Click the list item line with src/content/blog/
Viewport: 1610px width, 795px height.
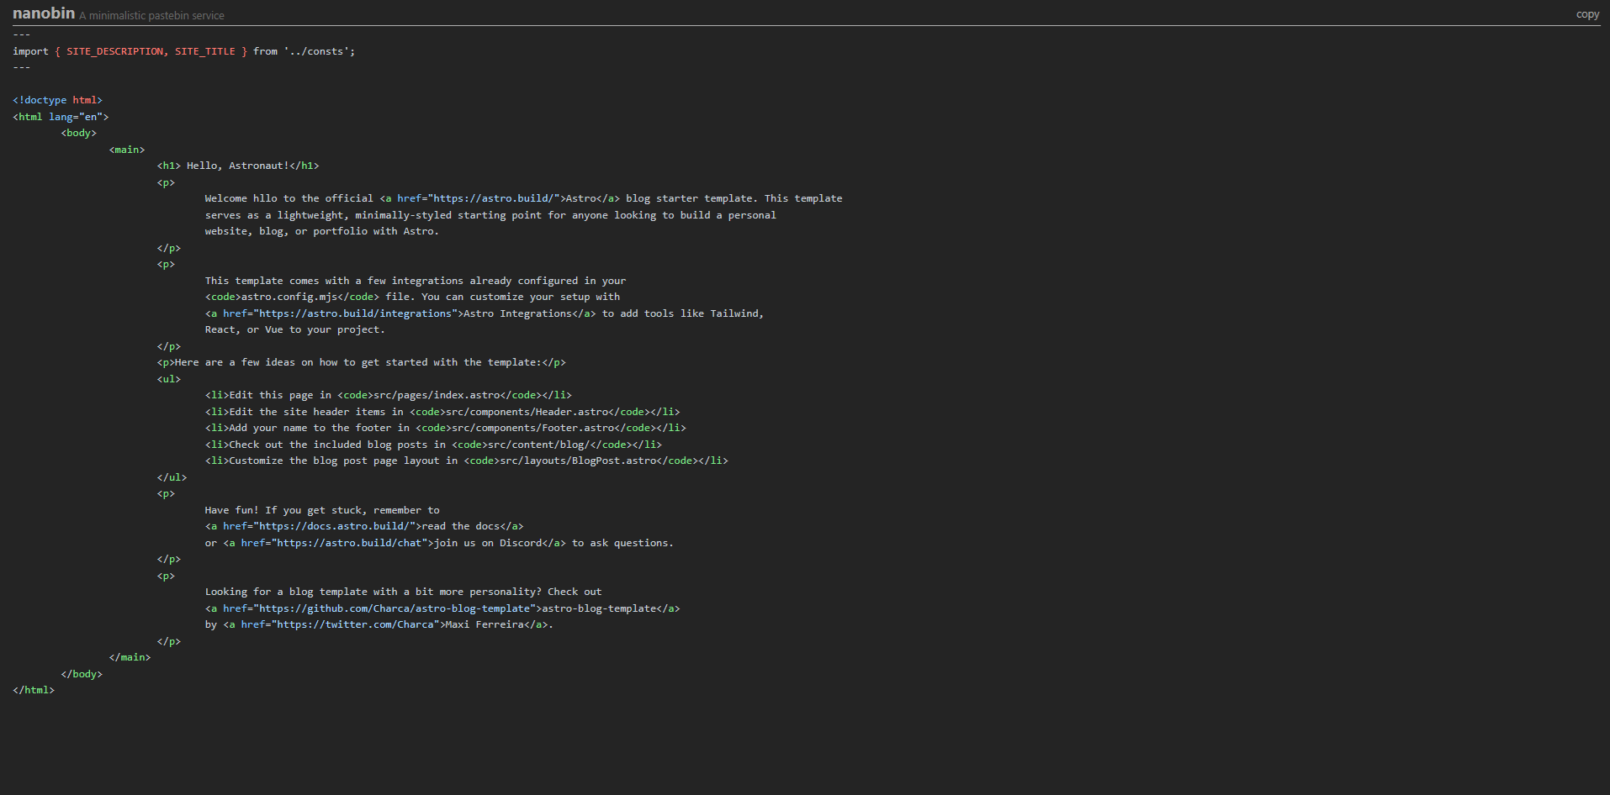[x=433, y=445]
